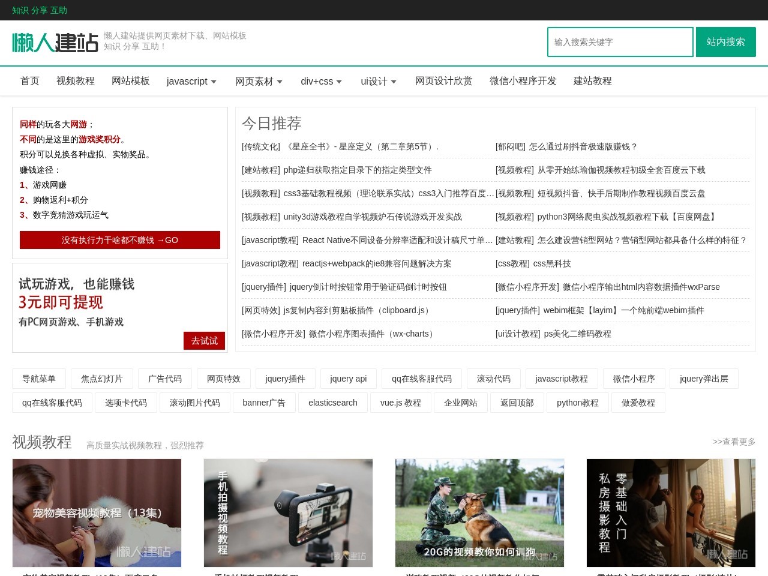
Task: Go to the 网站模板 section
Action: tap(131, 81)
